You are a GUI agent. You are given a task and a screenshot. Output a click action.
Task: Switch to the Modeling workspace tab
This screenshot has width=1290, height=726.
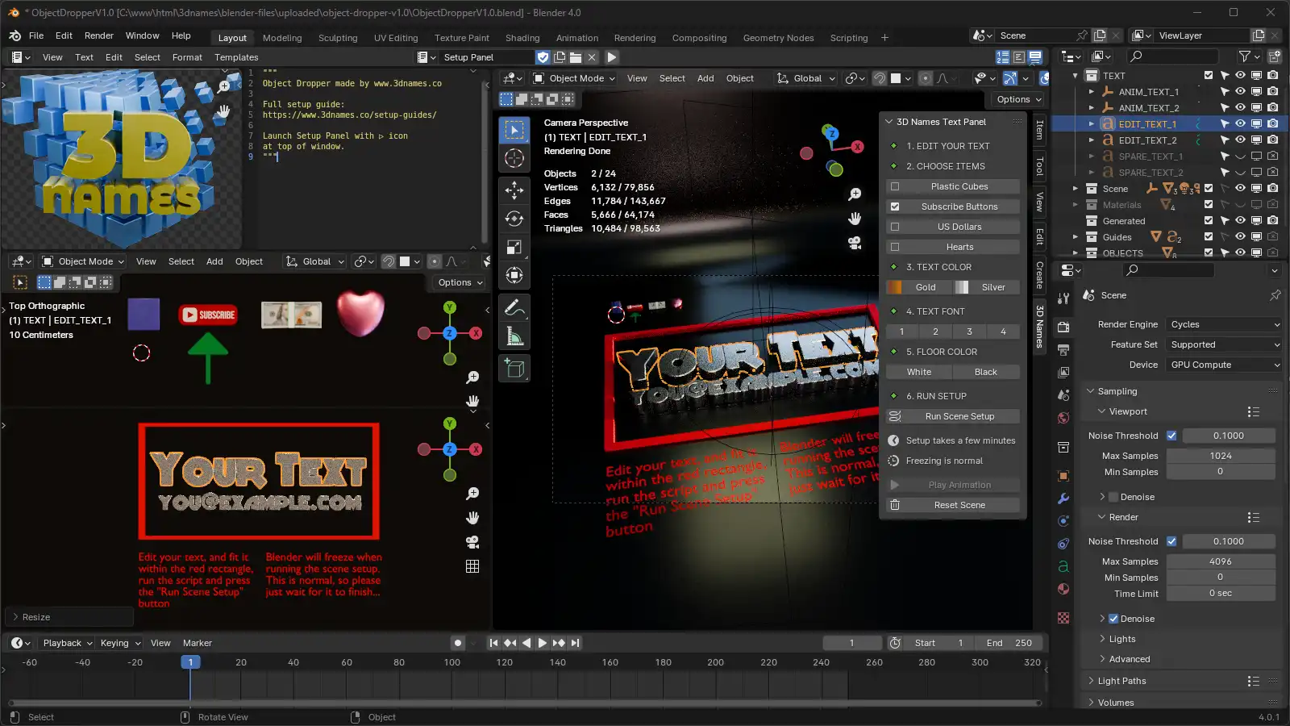pos(282,38)
